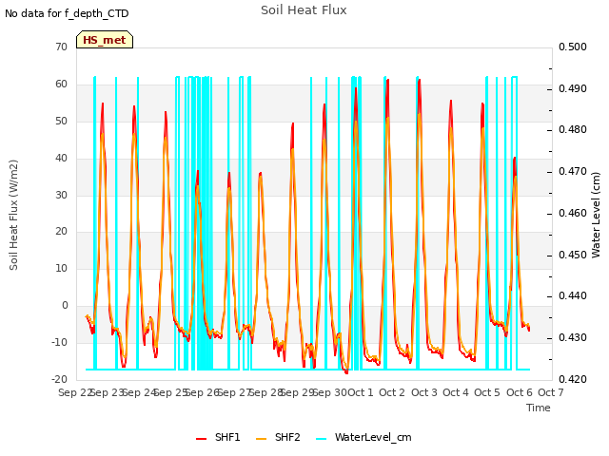Click the Oct 3 date tick label
Viewport: 609px width, 456px height.
(x=424, y=392)
